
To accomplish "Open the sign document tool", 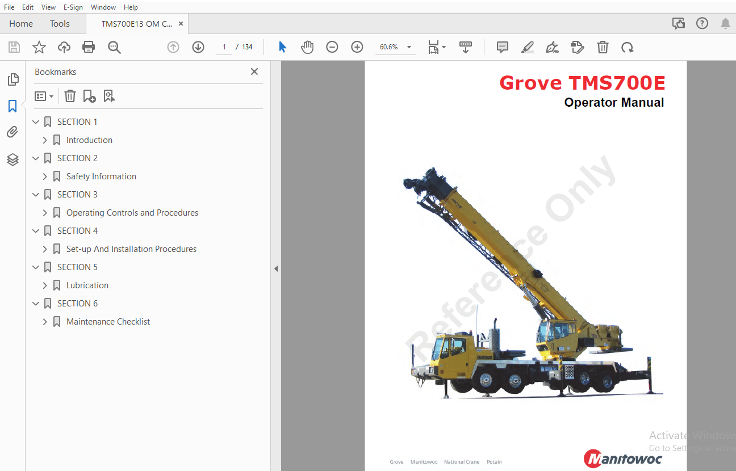I will tap(552, 47).
